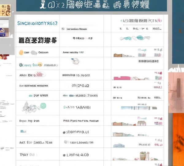Click the brown vertical bar on the pink panel
This screenshot has height=166, width=184.
[178, 88]
